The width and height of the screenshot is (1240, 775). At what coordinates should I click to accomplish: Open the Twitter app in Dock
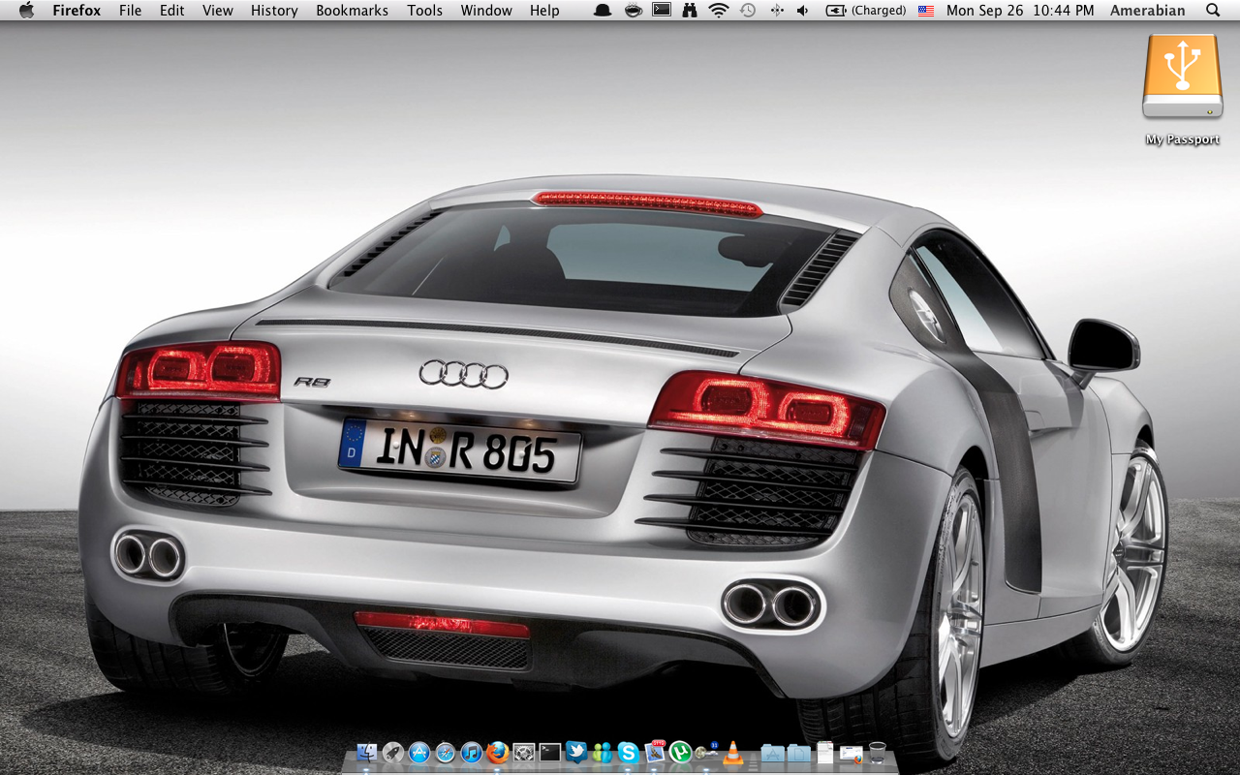coord(576,752)
